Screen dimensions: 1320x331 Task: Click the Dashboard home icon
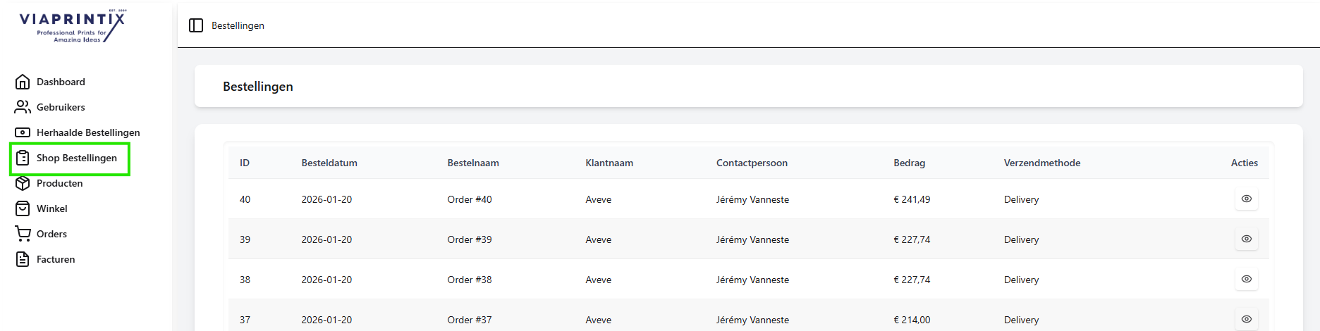click(23, 82)
